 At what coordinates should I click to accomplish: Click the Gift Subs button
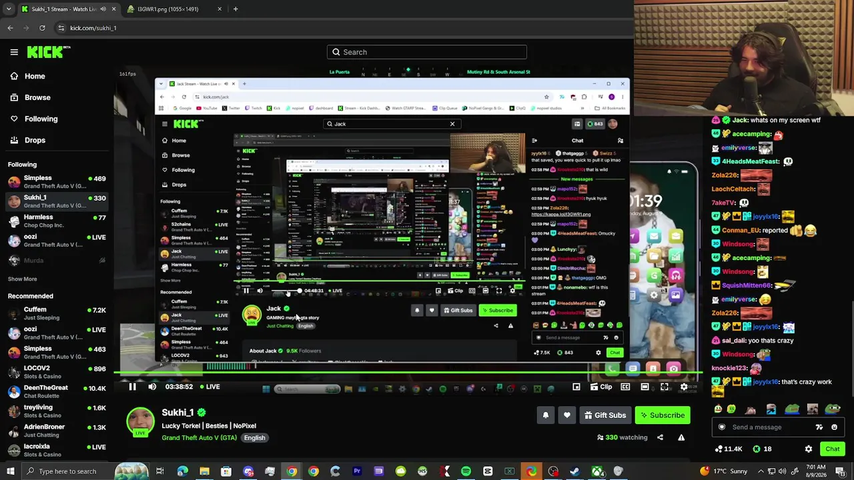click(605, 415)
